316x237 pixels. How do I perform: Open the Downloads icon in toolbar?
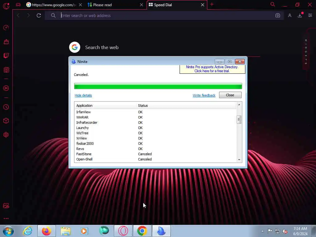click(x=300, y=15)
